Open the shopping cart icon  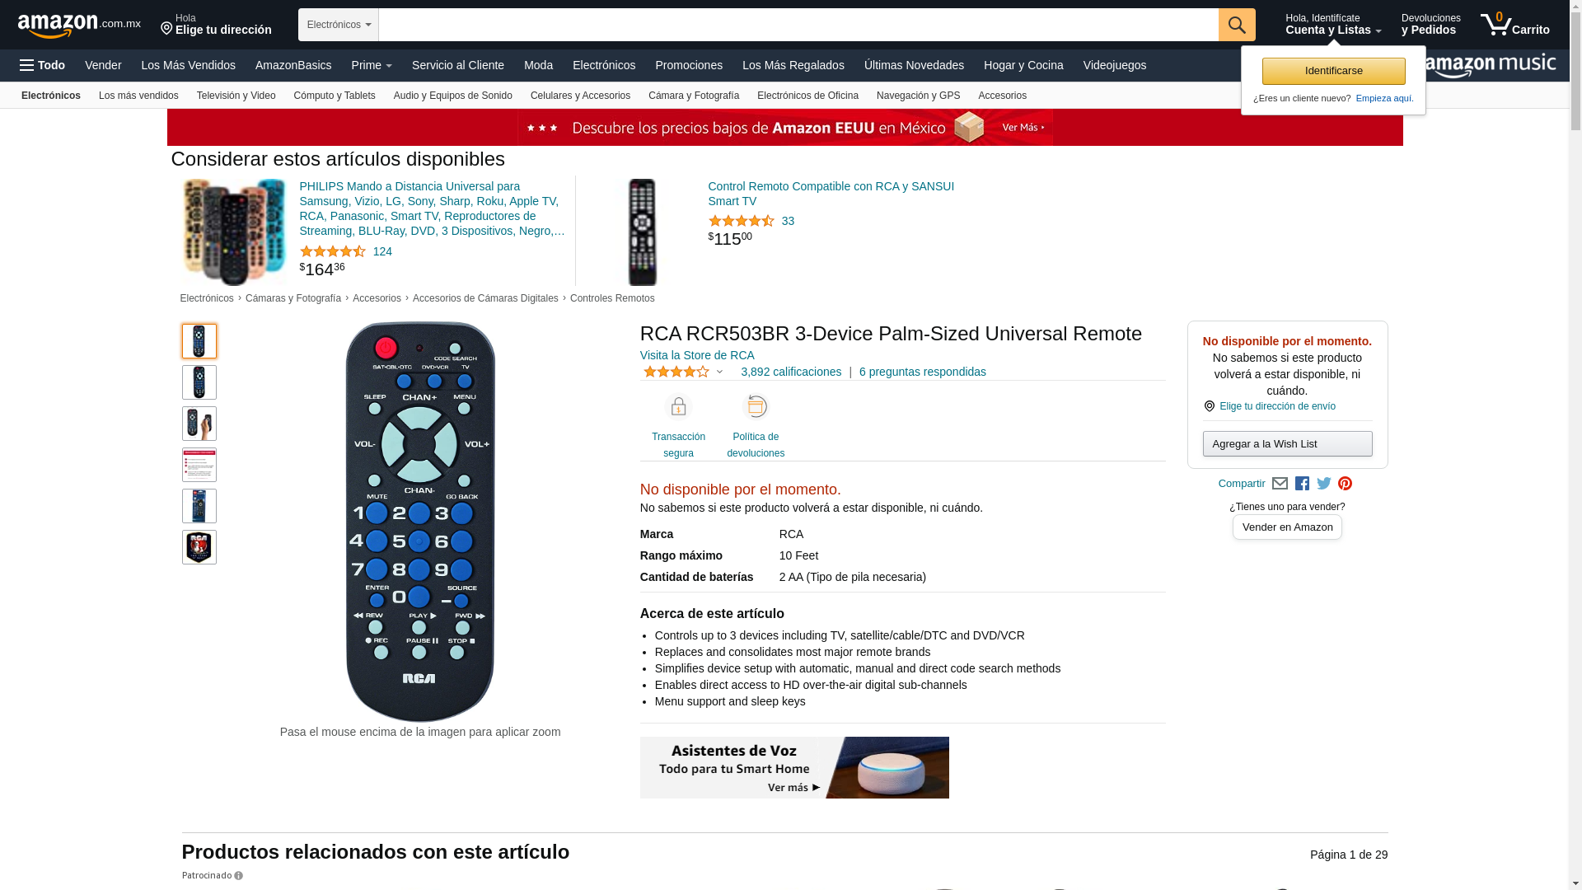(1514, 25)
